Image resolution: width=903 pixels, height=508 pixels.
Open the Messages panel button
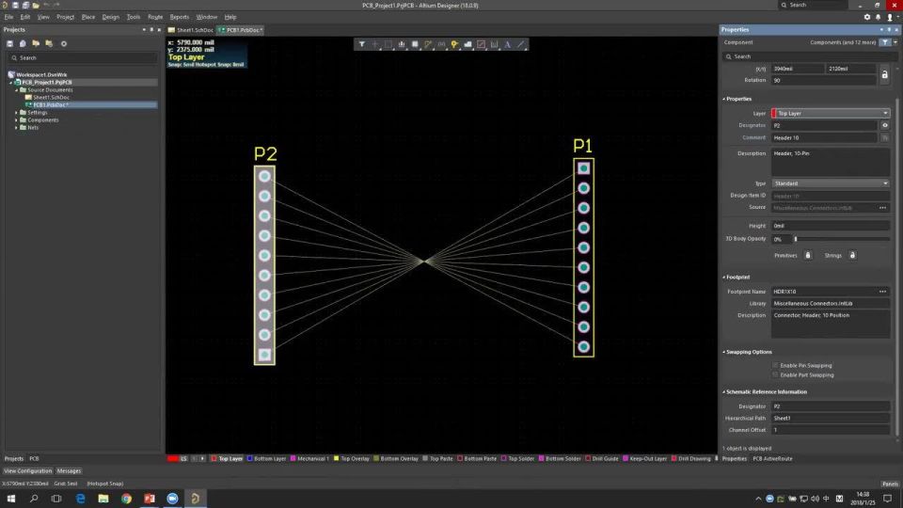(x=69, y=471)
